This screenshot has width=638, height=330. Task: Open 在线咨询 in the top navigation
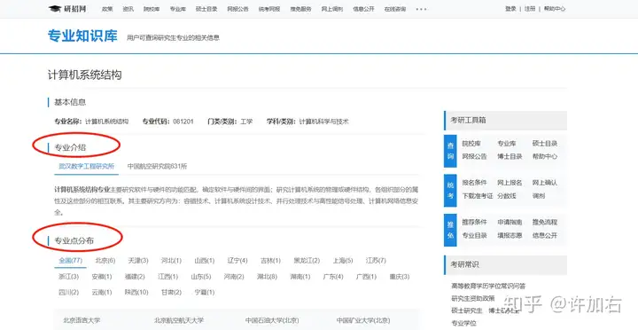[395, 9]
